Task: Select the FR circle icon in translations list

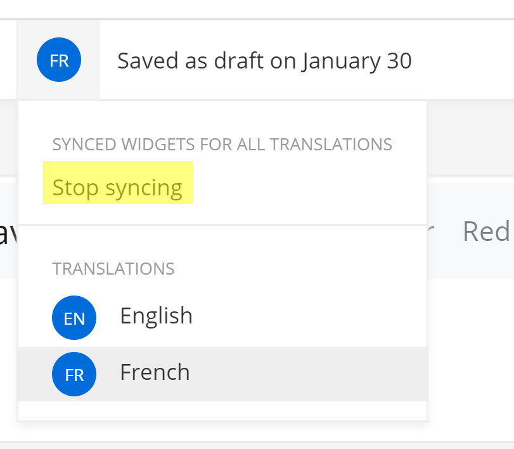Action: [74, 374]
